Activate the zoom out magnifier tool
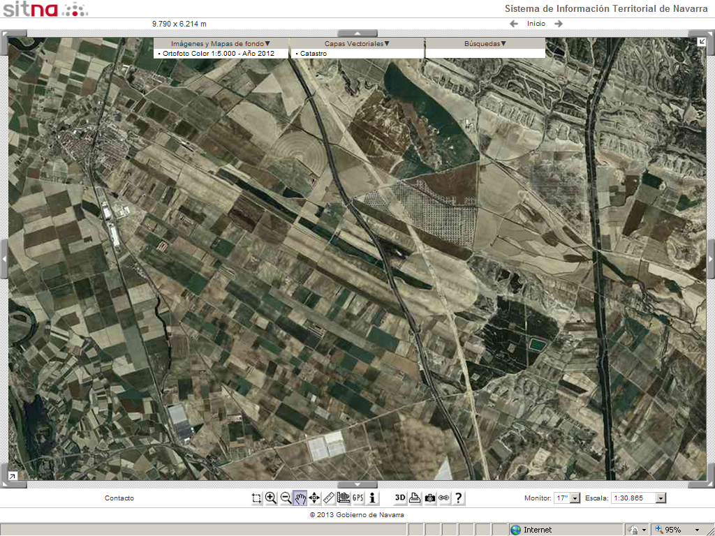The image size is (715, 536). point(286,498)
